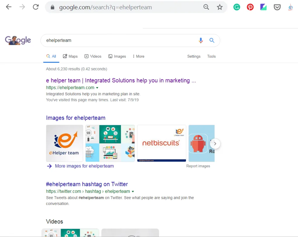The image size is (298, 237).
Task: Click the twitter.com hashtag ehelperteam green URL
Action: [x=88, y=191]
